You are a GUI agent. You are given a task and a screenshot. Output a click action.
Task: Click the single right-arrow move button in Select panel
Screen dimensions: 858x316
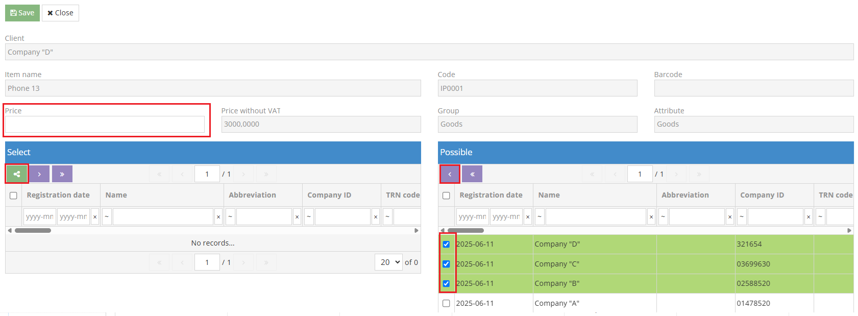coord(39,174)
